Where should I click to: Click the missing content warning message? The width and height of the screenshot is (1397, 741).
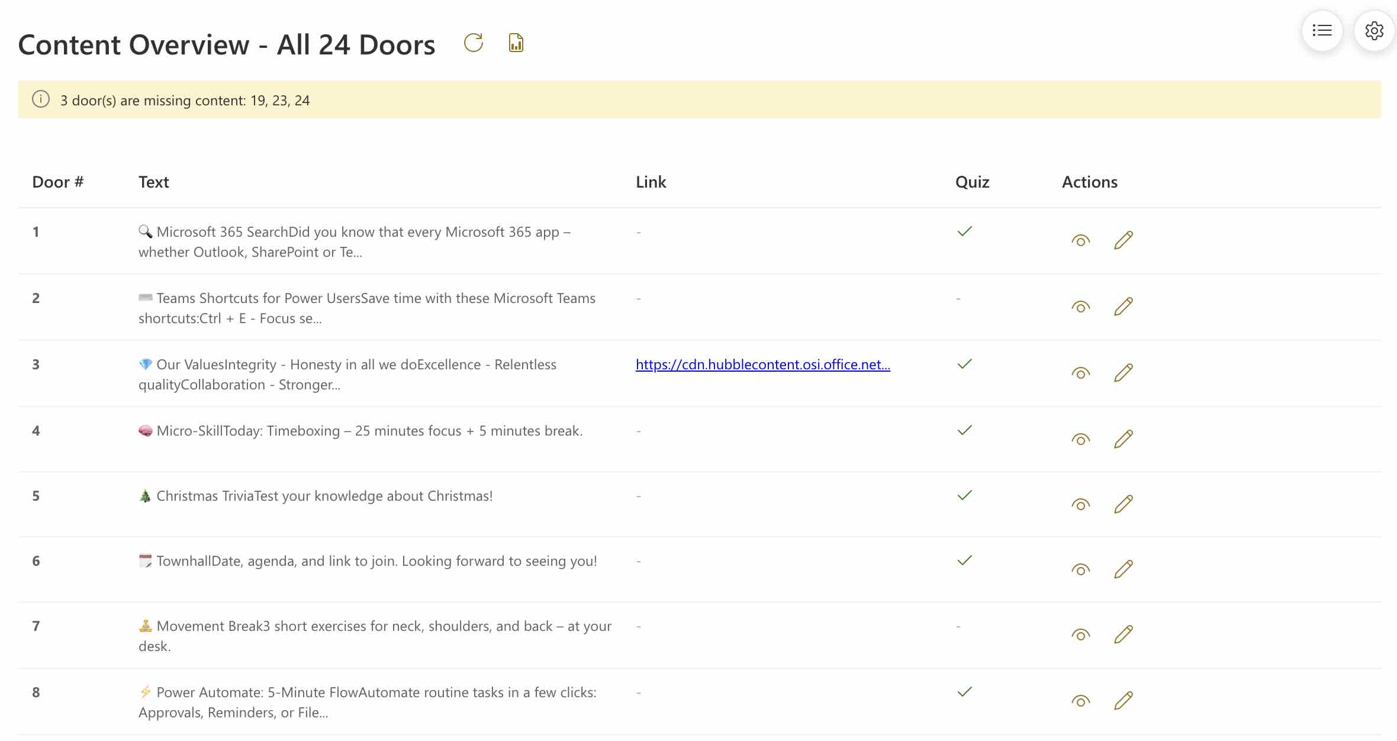(185, 101)
